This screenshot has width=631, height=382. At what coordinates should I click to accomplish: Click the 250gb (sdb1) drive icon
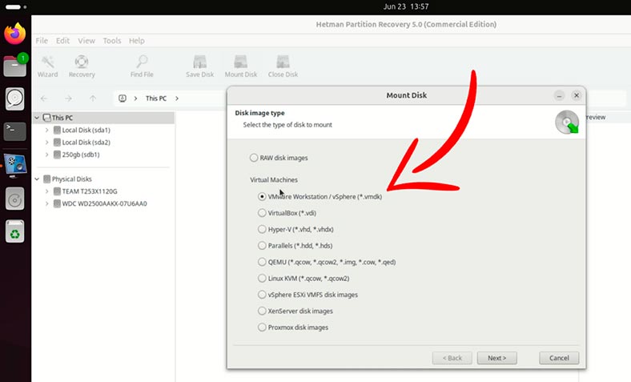coord(57,155)
